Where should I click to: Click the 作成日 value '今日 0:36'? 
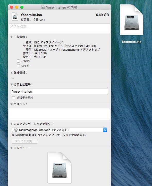click(40, 53)
